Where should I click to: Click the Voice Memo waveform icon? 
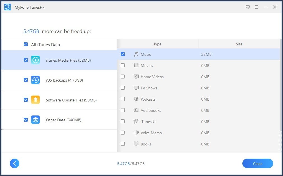[x=136, y=133]
